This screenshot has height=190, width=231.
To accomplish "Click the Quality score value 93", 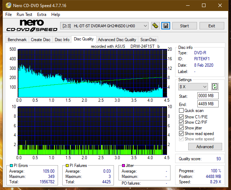I will tap(219, 159).
